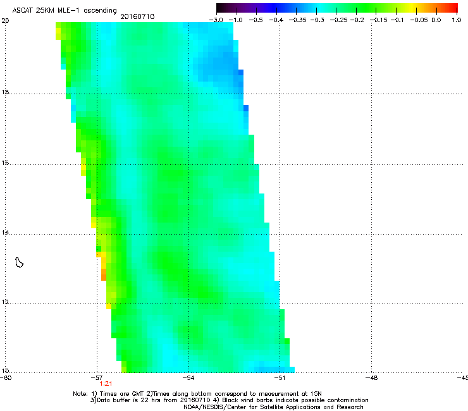
Task: Click the -0.5 color bar label
Action: click(x=256, y=20)
